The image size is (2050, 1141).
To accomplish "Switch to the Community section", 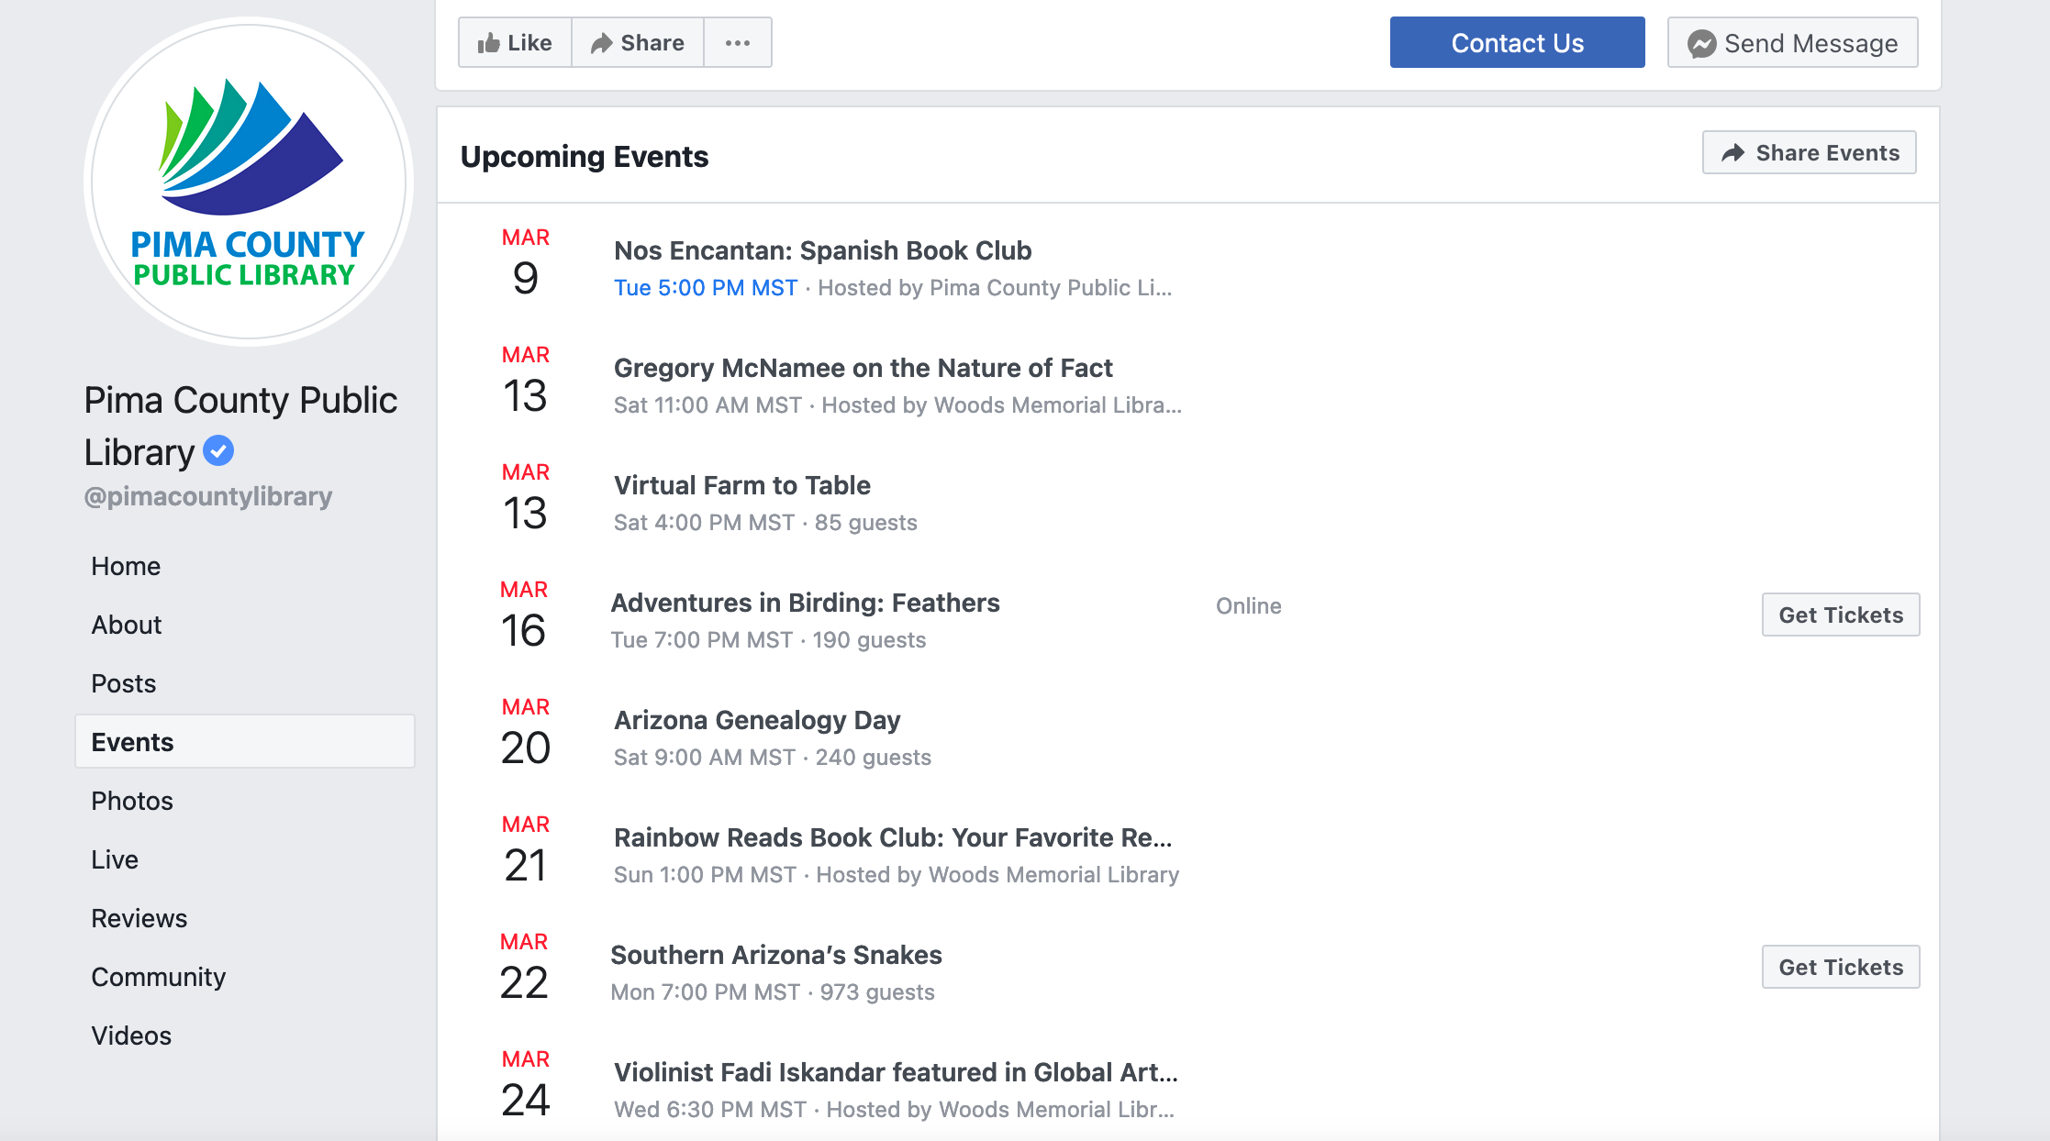I will coord(158,977).
